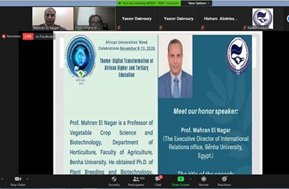Start recording with the Record button

[x=204, y=179]
